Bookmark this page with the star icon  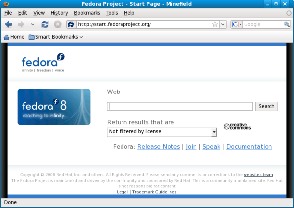215,24
